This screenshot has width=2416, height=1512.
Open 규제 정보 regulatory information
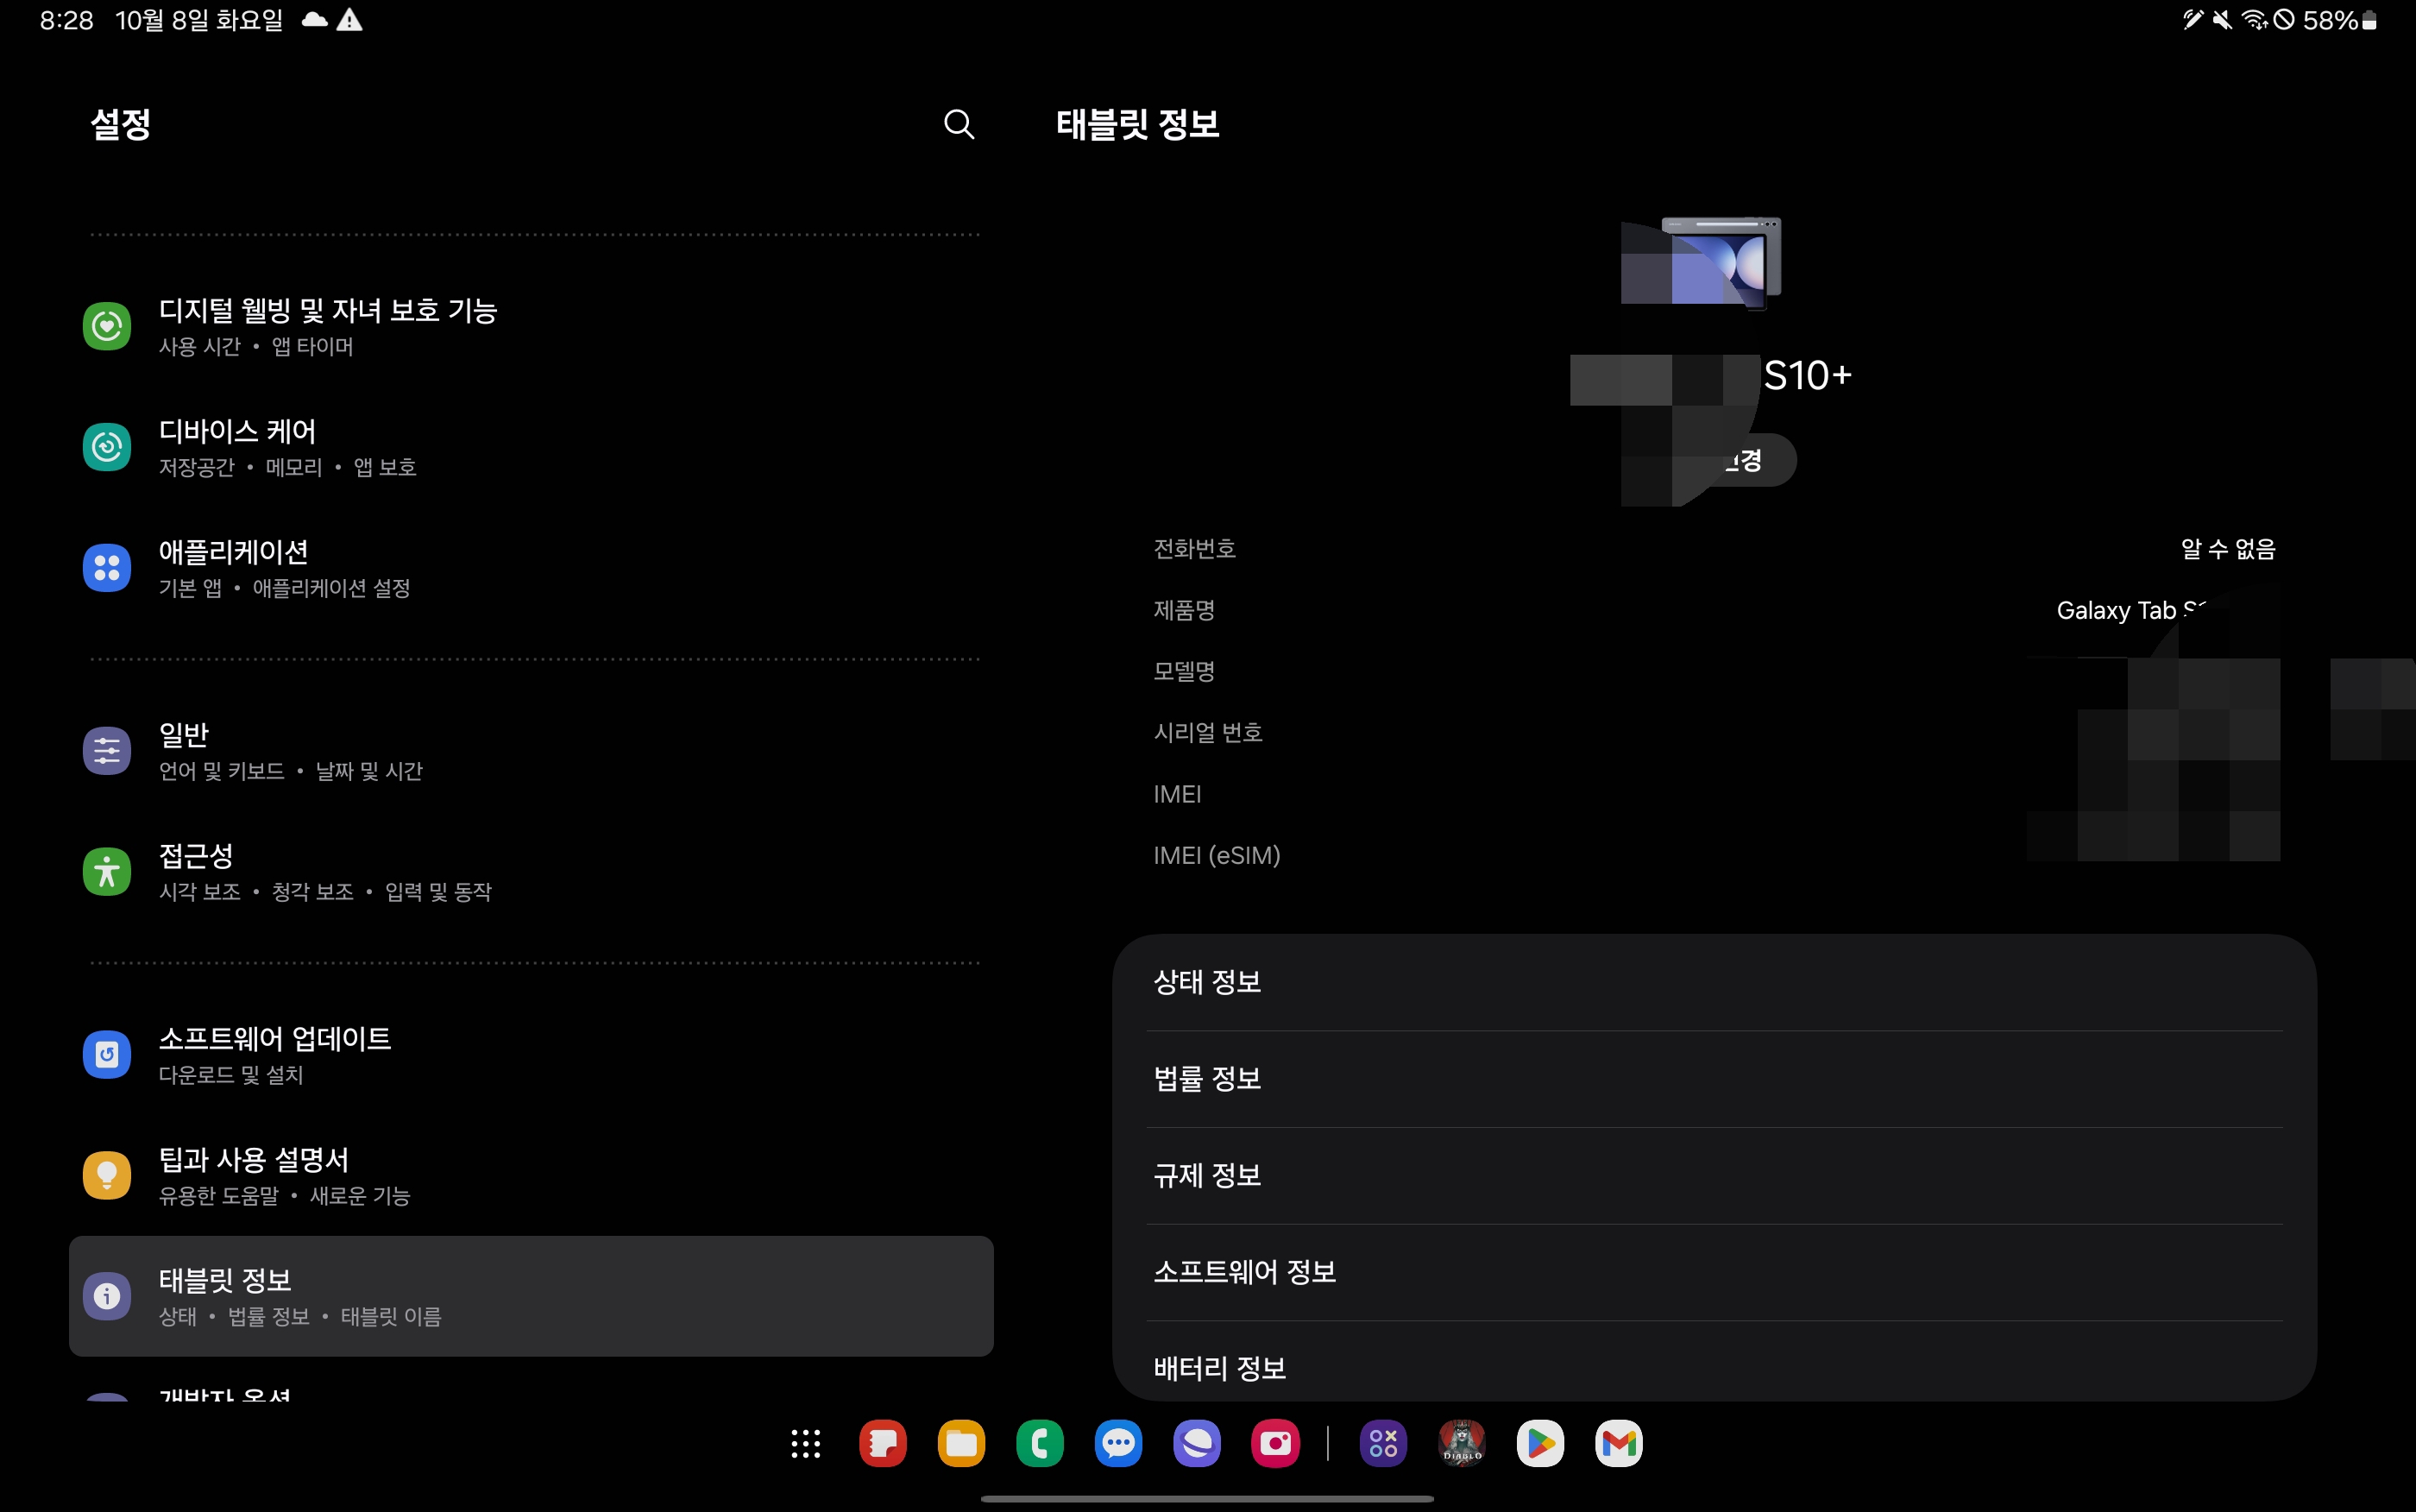(1714, 1175)
